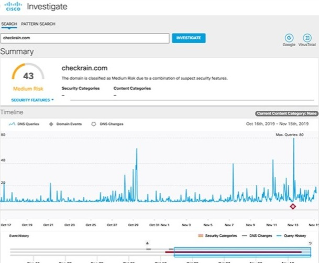Switch to the SEARCH tab
319x263 pixels.
pyautogui.click(x=9, y=24)
